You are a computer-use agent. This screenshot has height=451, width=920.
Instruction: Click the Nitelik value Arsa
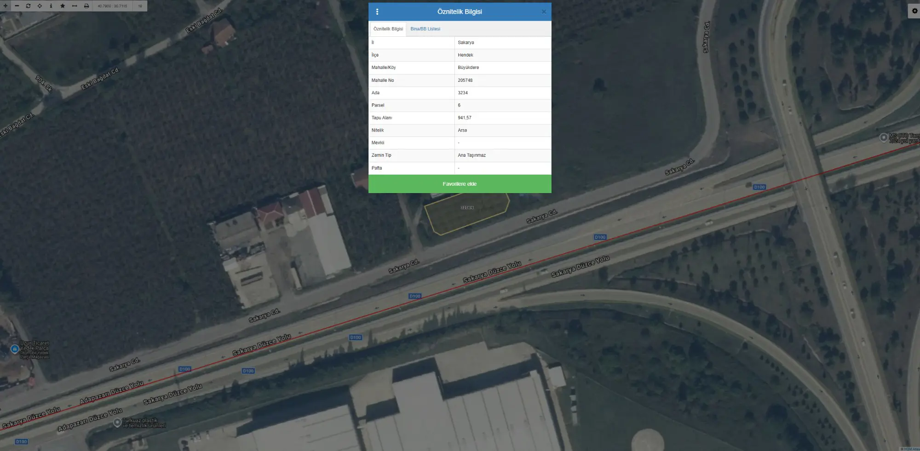[462, 131]
